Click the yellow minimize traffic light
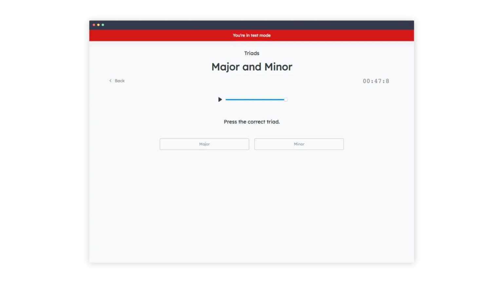This screenshot has width=503, height=282. pyautogui.click(x=98, y=25)
